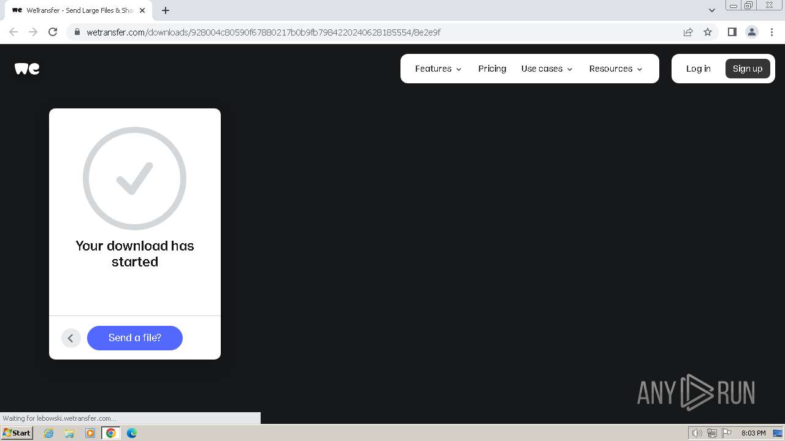The height and width of the screenshot is (441, 785).
Task: Share this page using the address bar icon
Action: tap(688, 32)
